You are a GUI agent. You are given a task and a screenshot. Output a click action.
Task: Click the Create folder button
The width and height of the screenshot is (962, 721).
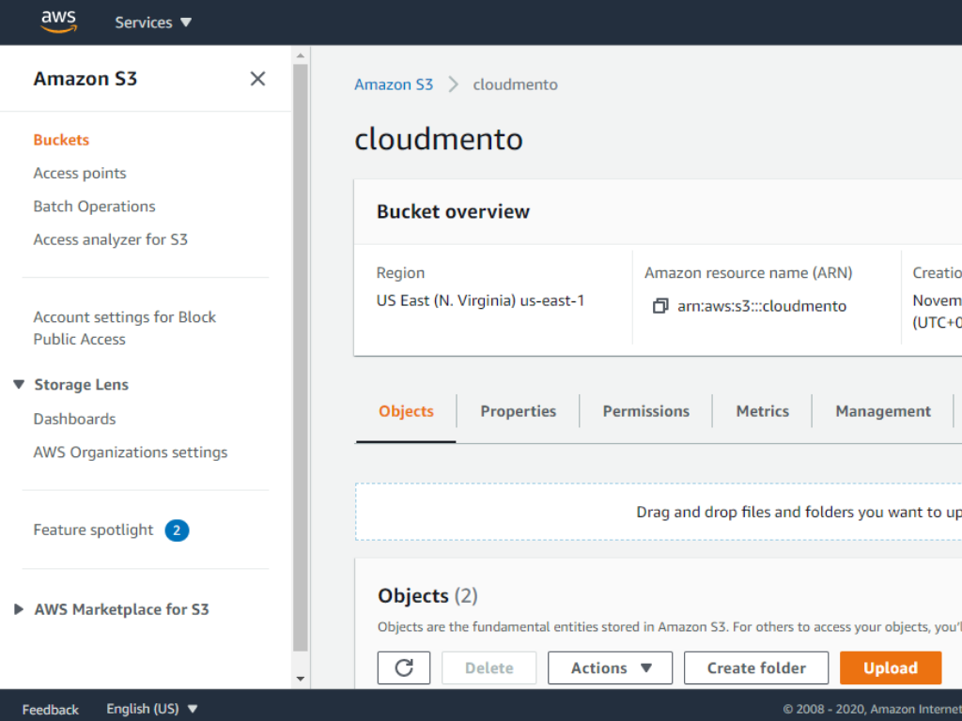point(756,667)
